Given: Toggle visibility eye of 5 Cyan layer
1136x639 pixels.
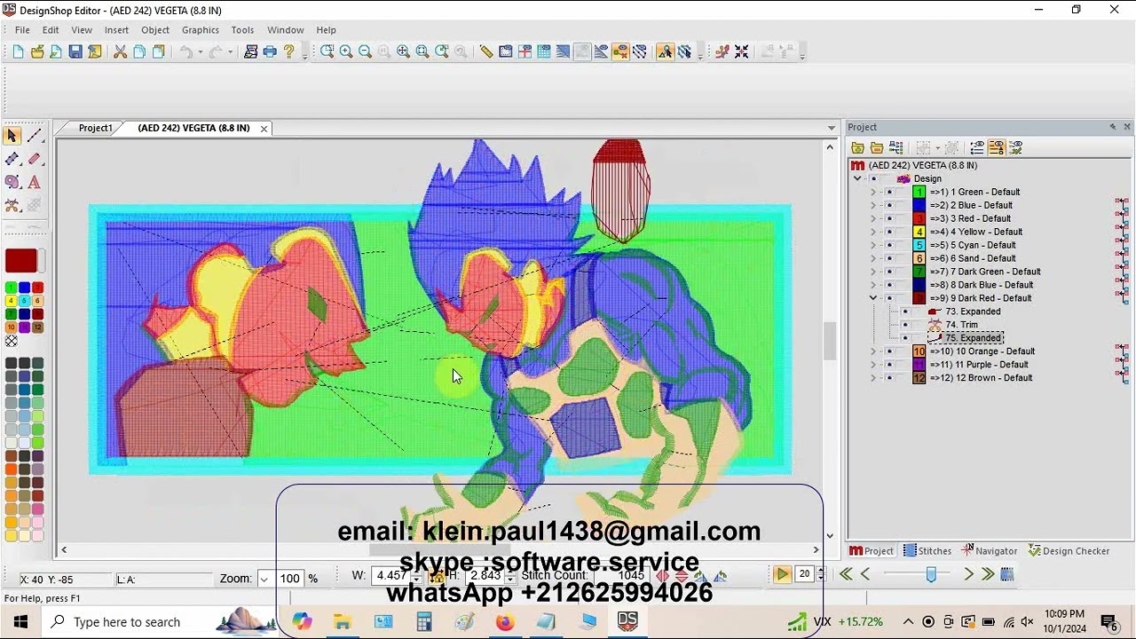Looking at the screenshot, I should click(x=889, y=245).
